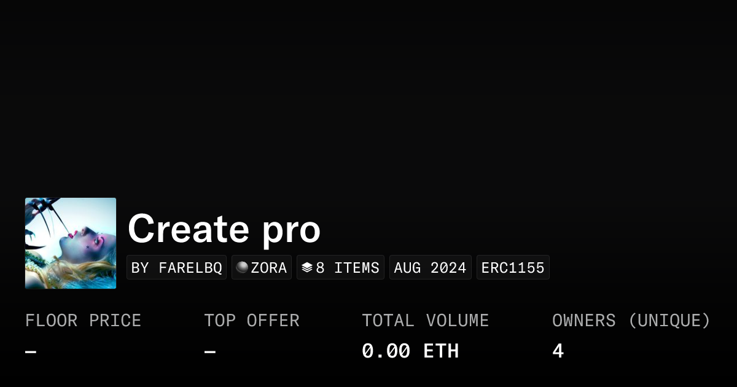Click the Zora chain sphere icon
Image resolution: width=737 pixels, height=387 pixels.
coord(243,267)
